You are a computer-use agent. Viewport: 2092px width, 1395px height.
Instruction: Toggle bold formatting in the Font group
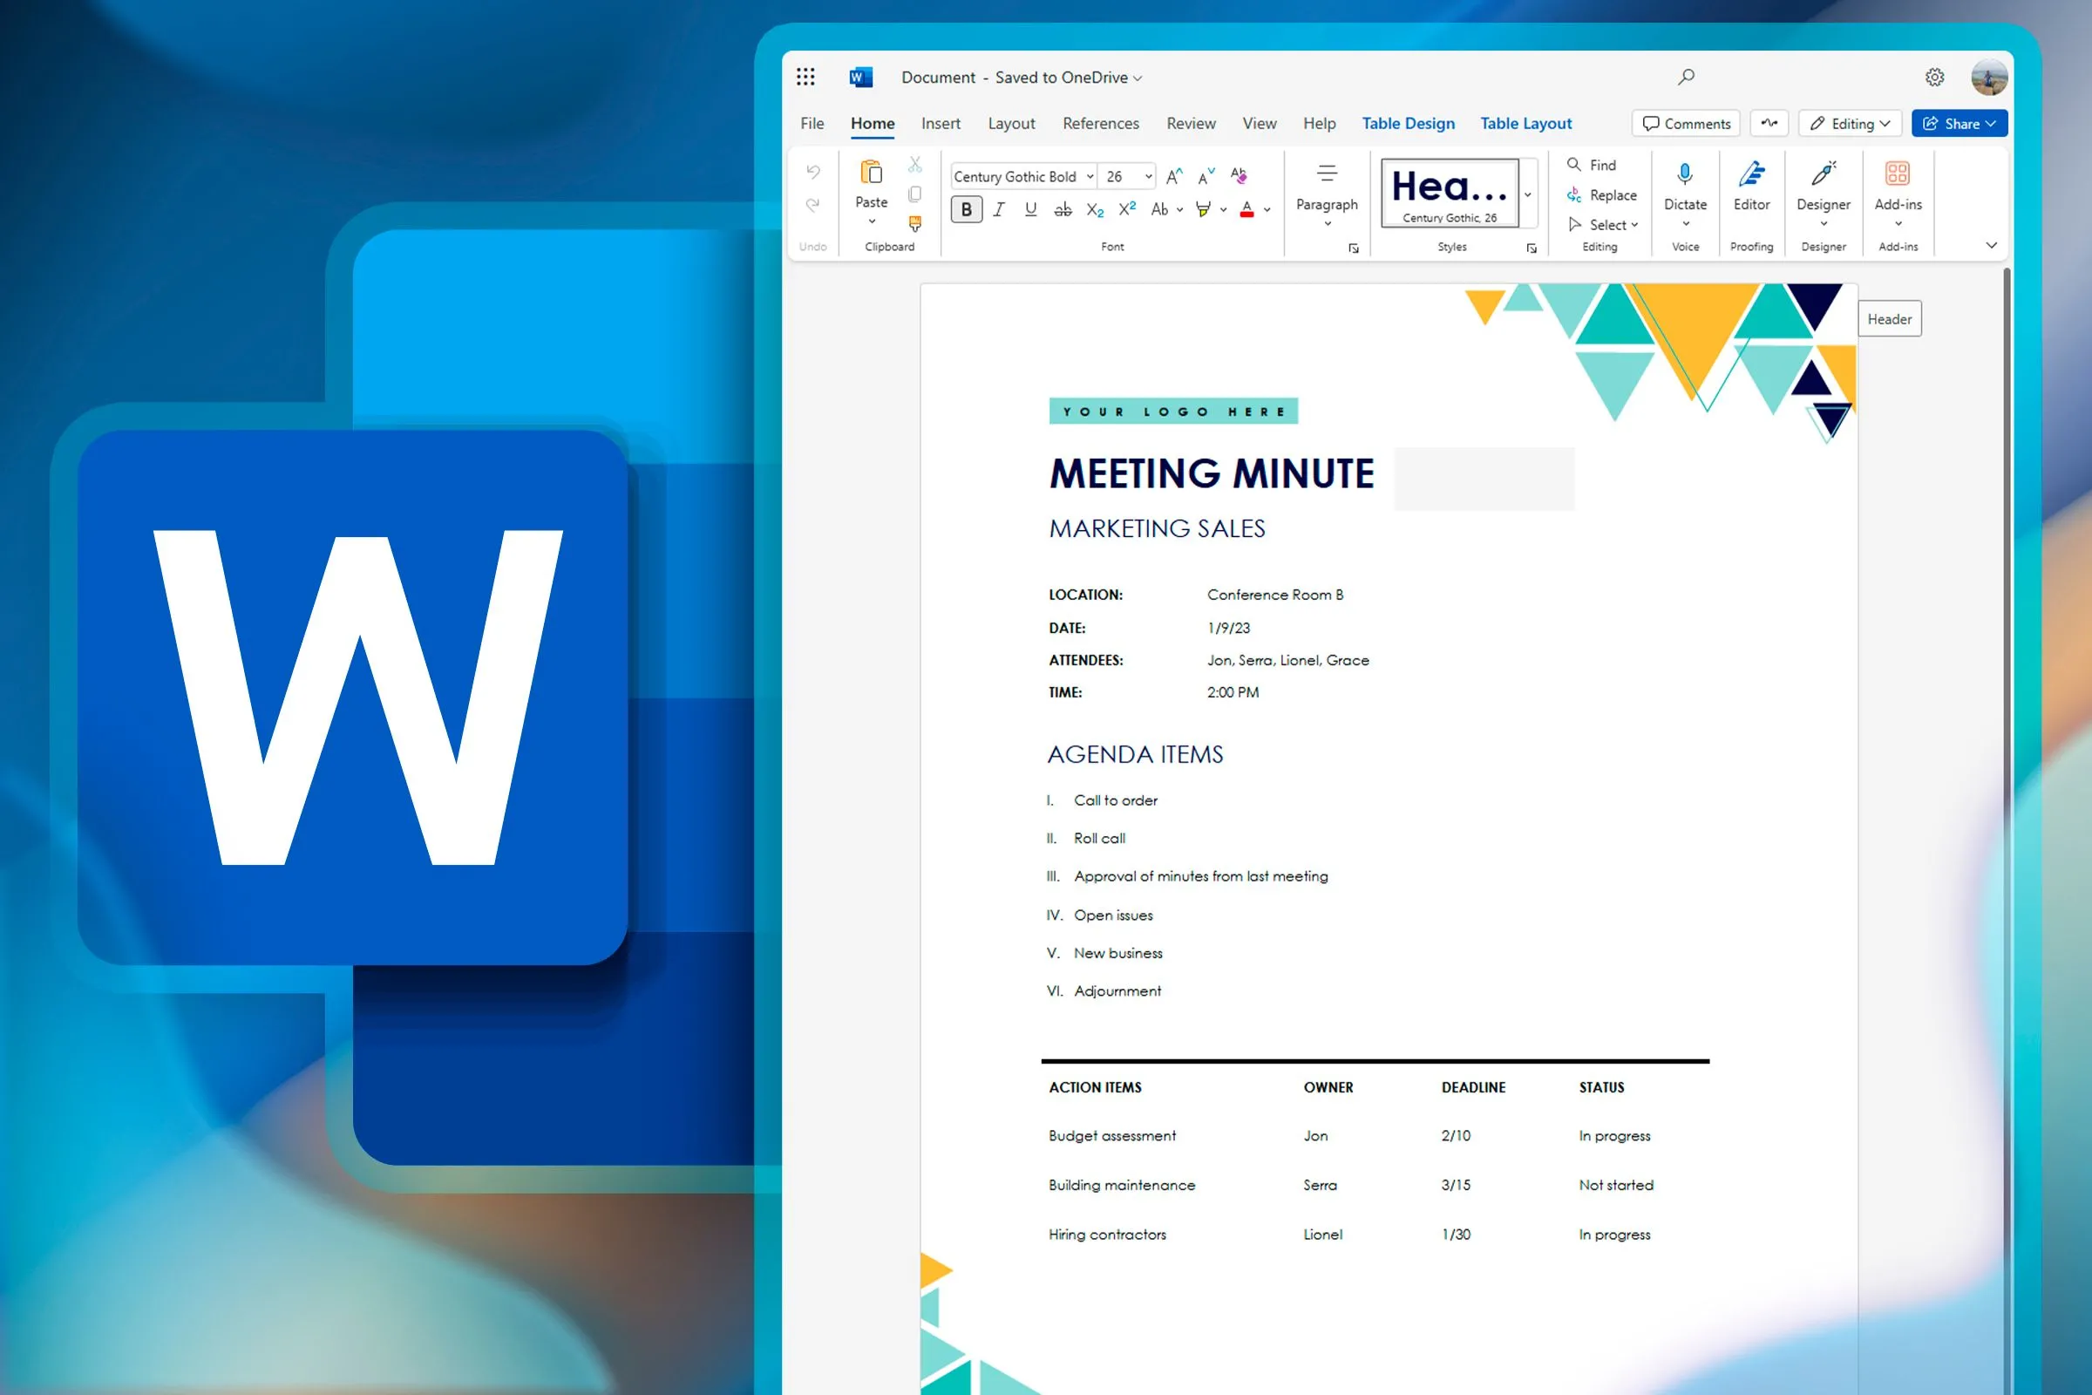point(965,209)
